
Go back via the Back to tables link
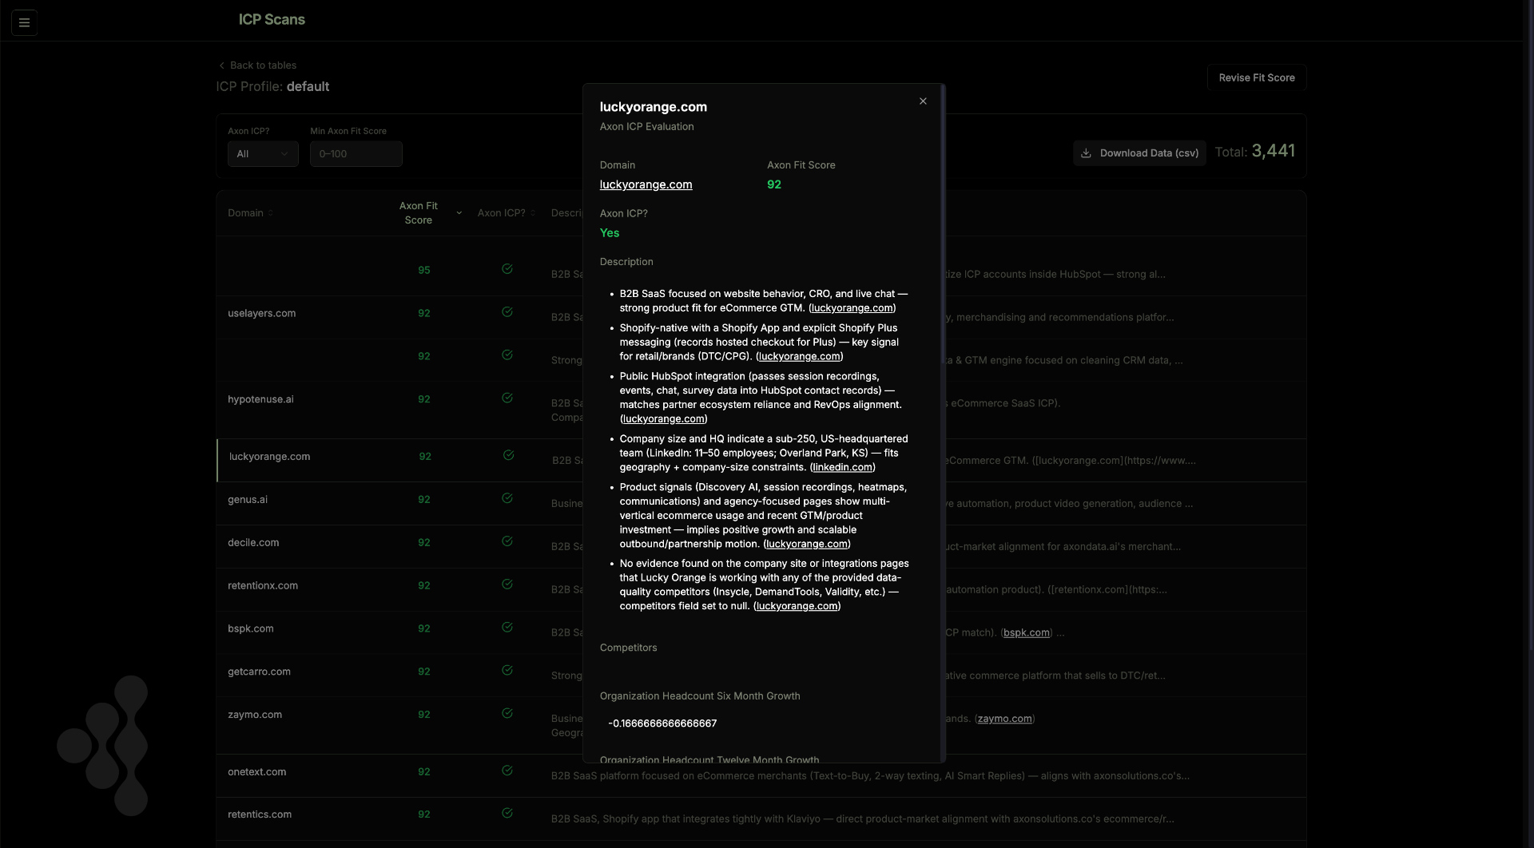click(x=257, y=65)
